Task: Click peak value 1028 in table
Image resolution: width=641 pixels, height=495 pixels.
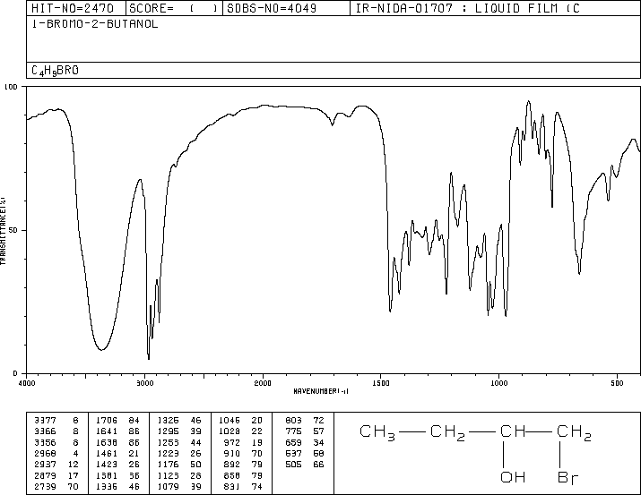Action: click(230, 431)
